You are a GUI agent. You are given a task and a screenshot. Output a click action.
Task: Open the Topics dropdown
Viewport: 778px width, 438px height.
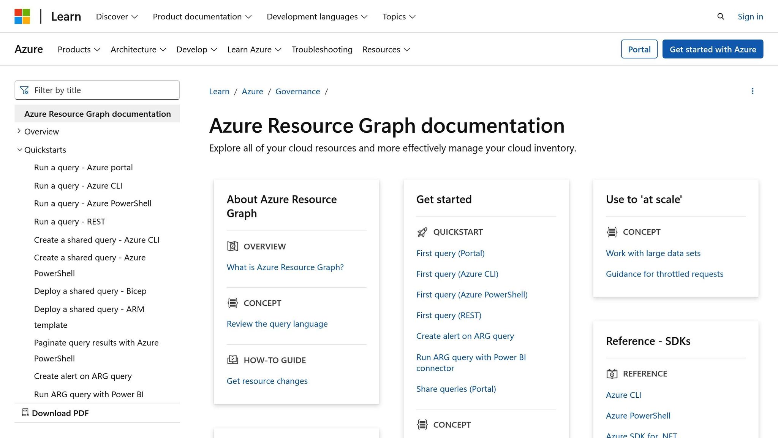click(x=399, y=16)
